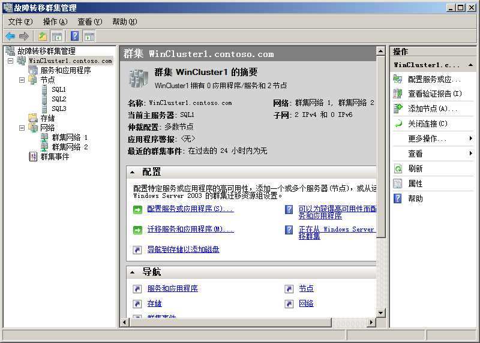
Task: Click the 迁移服务和应用程序 link
Action: pos(190,230)
